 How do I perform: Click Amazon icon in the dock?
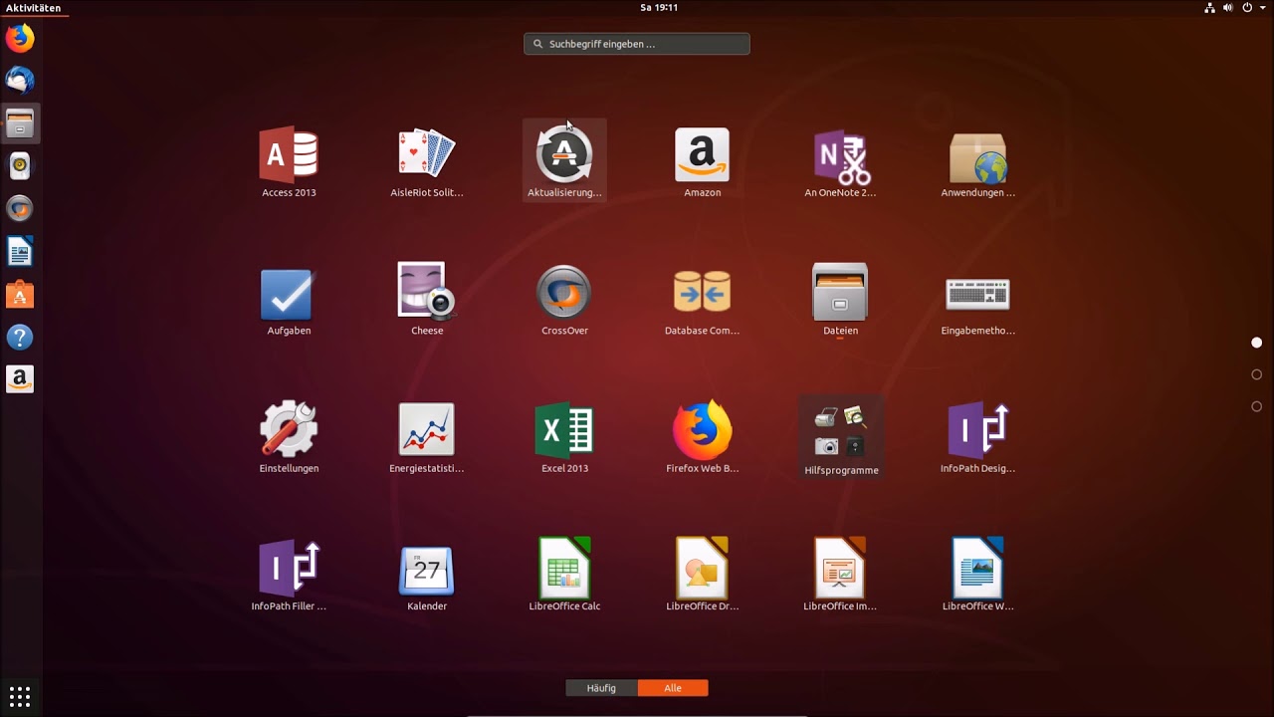pos(20,379)
